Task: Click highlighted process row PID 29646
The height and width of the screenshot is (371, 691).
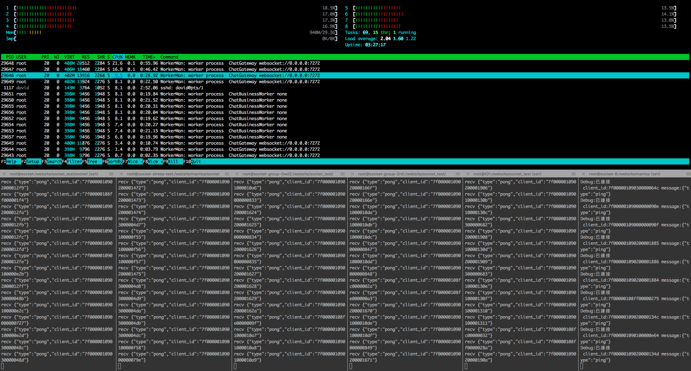Action: (x=345, y=76)
